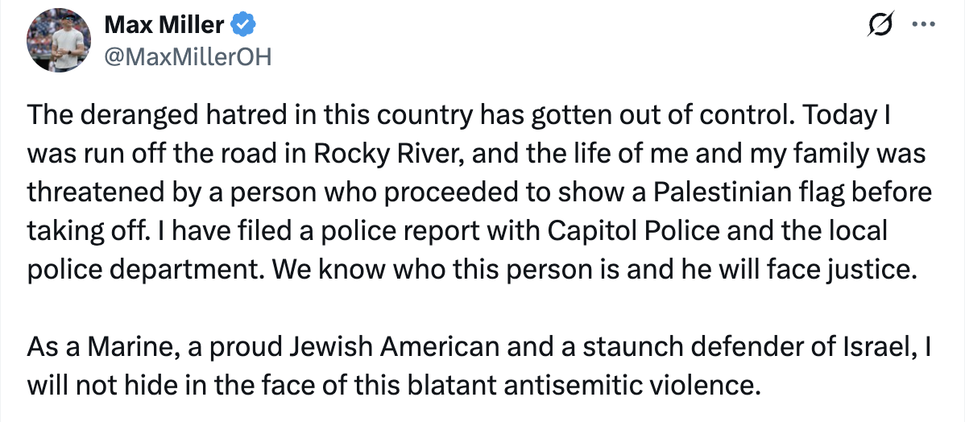The height and width of the screenshot is (422, 965).
Task: Open the three-dot more options menu
Action: [922, 25]
